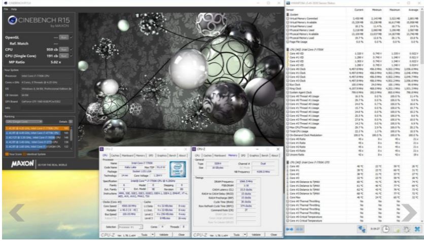Click Validate in the right CPU-Z window
424x241 pixels.
click(251, 235)
